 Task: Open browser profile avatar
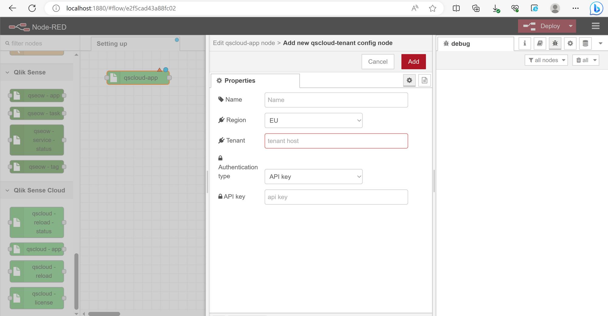tap(555, 8)
